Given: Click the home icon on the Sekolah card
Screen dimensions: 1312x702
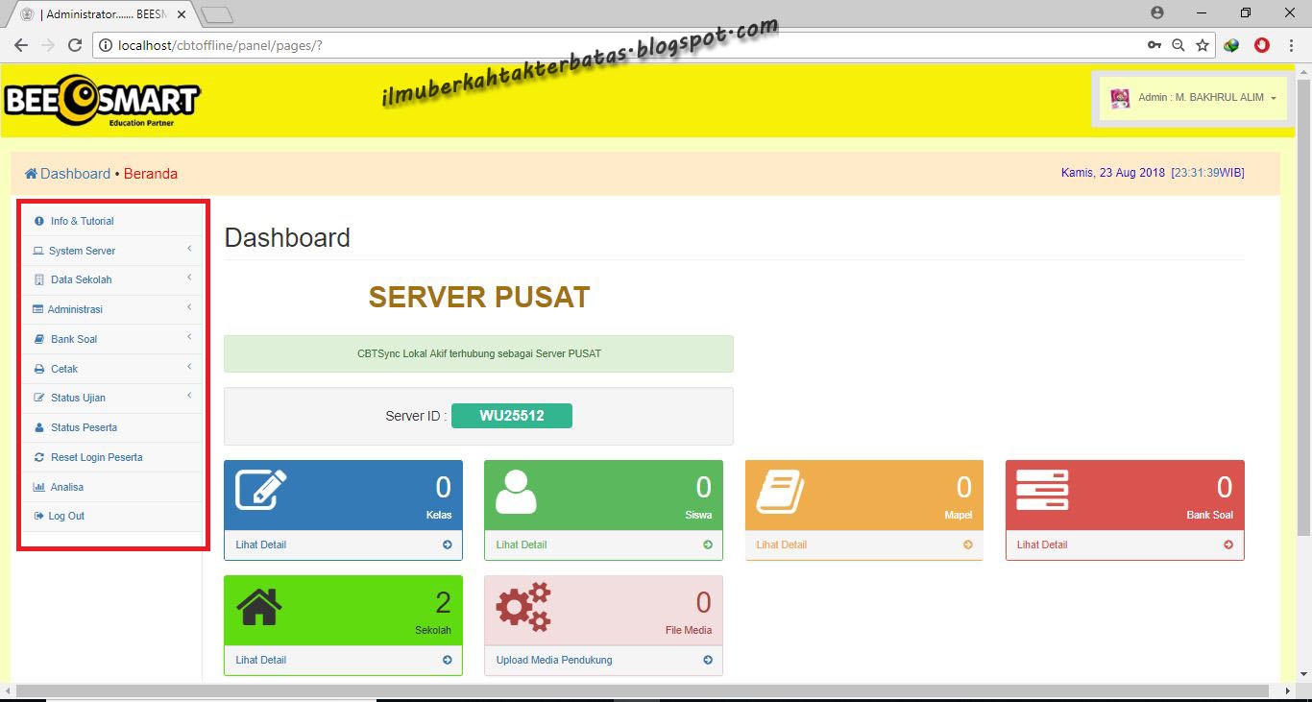Looking at the screenshot, I should pyautogui.click(x=257, y=605).
